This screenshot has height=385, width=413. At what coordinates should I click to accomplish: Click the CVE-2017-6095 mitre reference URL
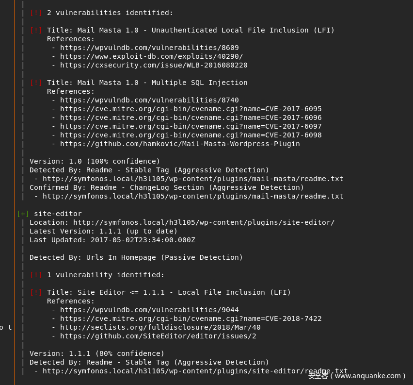[191, 109]
